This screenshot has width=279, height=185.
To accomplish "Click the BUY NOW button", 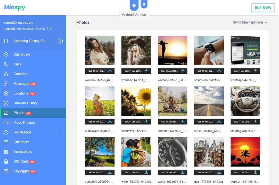I will pos(263,8).
